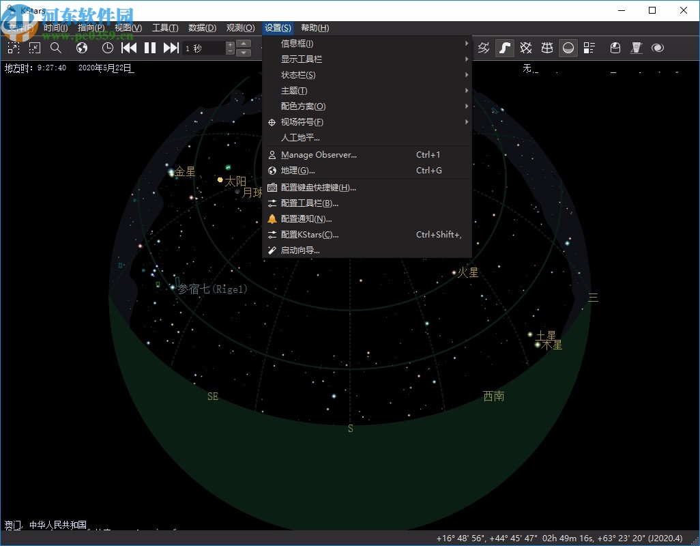This screenshot has width=700, height=546.
Task: Open Ekos with the dome icon
Action: (x=615, y=48)
